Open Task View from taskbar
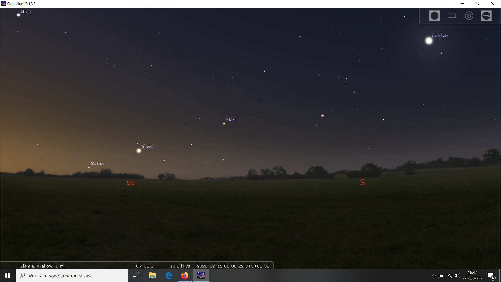Viewport: 501px width, 282px height. tap(136, 275)
